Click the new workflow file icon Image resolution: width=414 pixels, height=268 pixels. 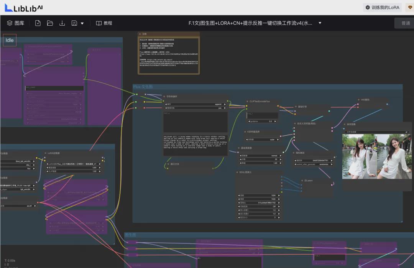(x=38, y=23)
